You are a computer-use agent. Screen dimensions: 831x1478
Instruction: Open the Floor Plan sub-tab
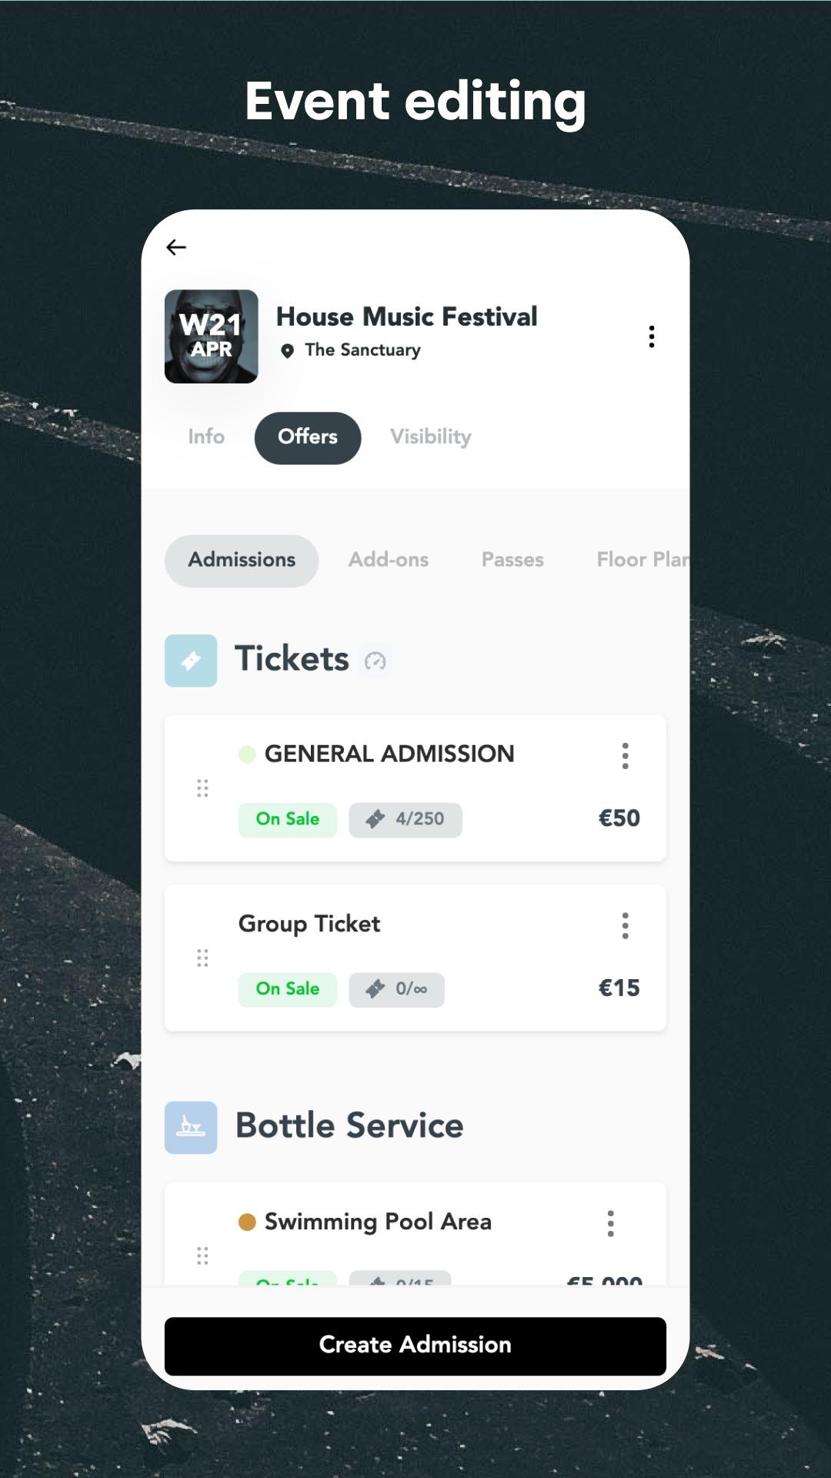pos(642,560)
